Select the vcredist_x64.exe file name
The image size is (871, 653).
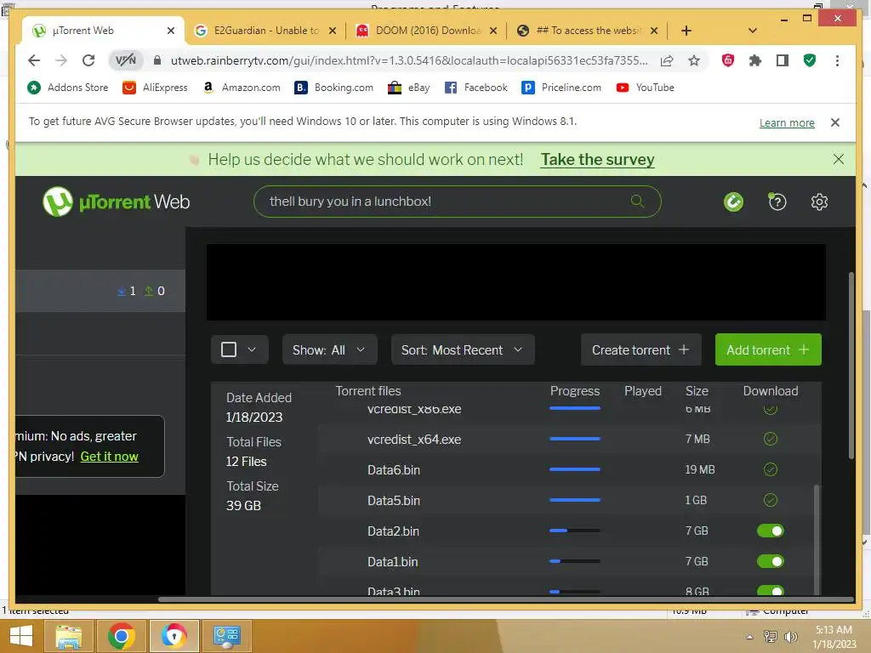(414, 440)
